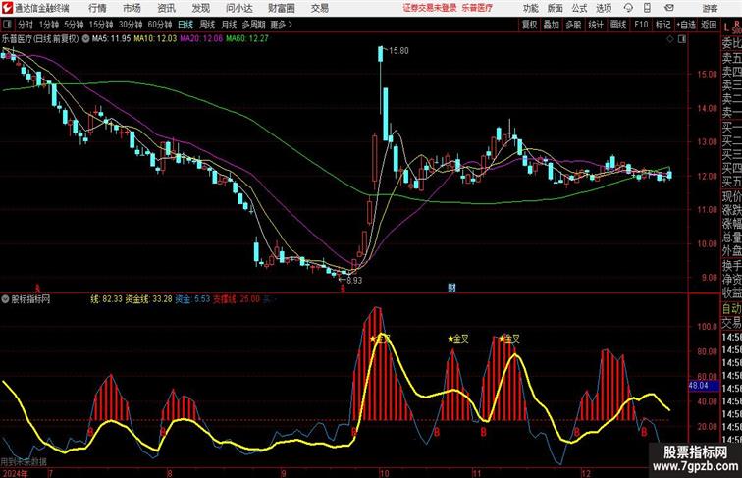Click the 15.80 high price label
This screenshot has width=742, height=478.
pyautogui.click(x=398, y=51)
